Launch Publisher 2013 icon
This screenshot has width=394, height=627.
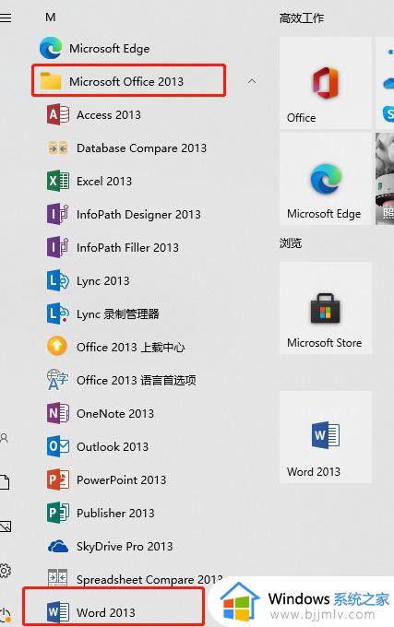(x=58, y=513)
